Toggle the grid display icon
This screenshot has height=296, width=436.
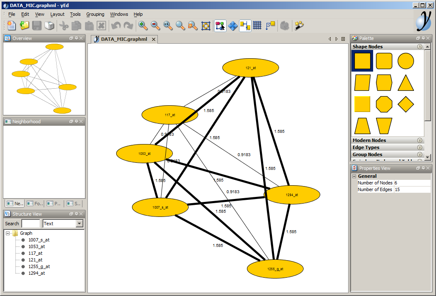257,25
